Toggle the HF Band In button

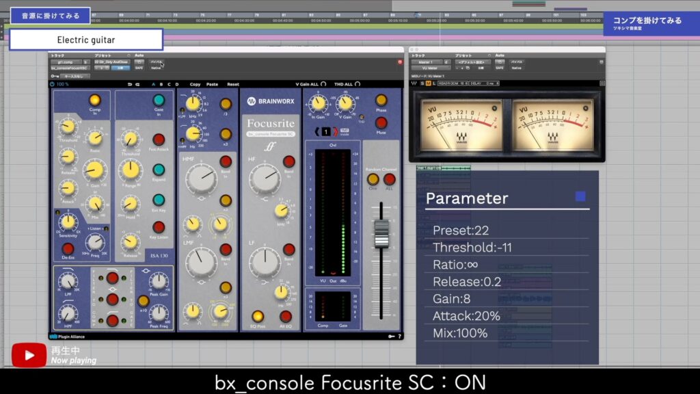pyautogui.click(x=289, y=161)
